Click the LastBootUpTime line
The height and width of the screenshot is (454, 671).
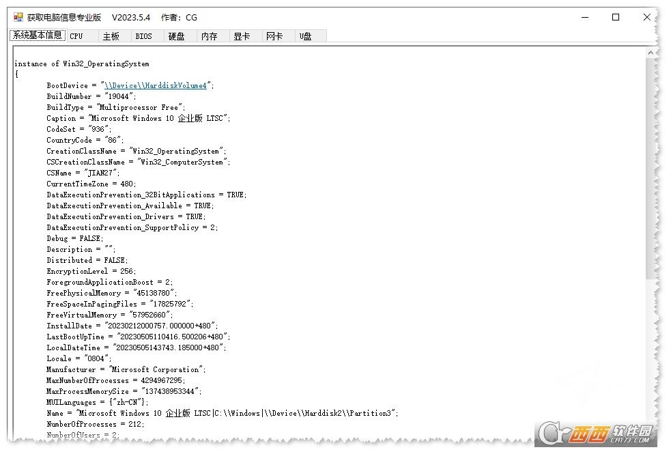(x=138, y=337)
